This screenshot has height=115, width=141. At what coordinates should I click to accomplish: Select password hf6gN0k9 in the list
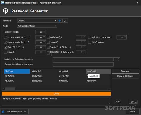(x=64, y=81)
